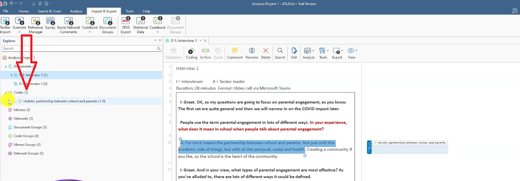Click the Codebook export icon

coord(158,21)
